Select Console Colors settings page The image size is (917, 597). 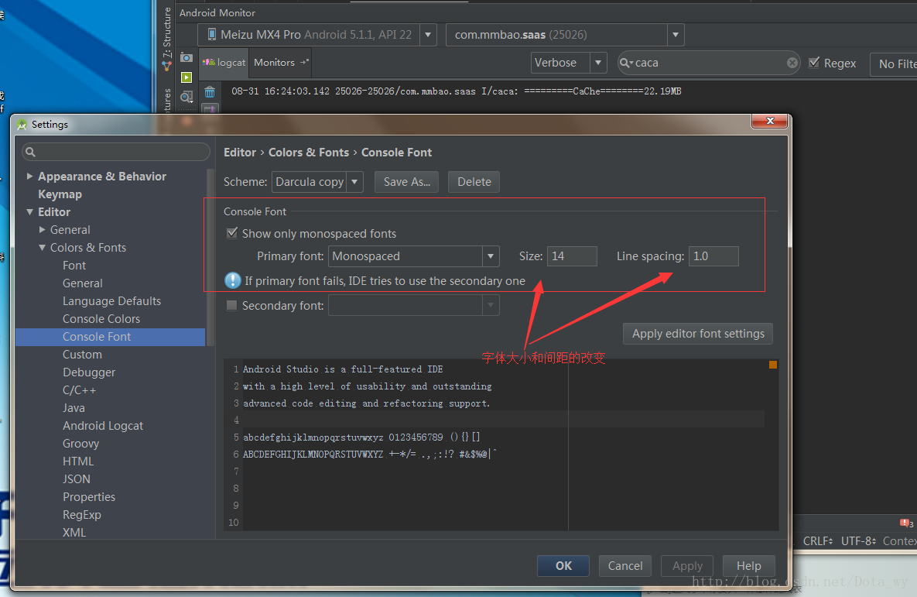point(101,319)
